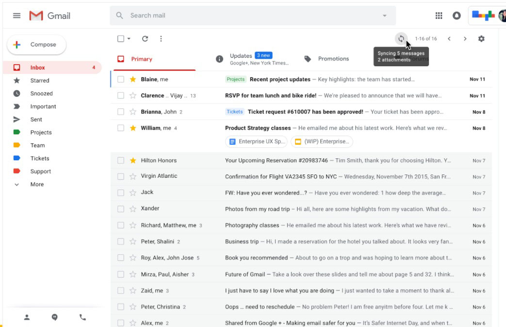Image resolution: width=506 pixels, height=327 pixels.
Task: Star the Virgin Atlantic email
Action: coord(132,176)
